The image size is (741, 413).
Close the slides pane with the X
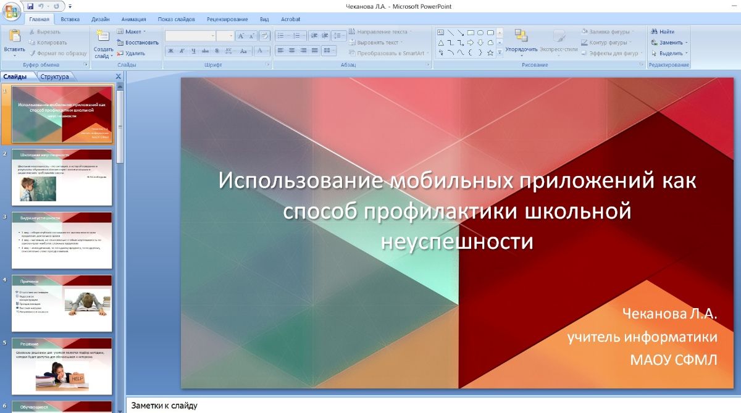(x=119, y=77)
